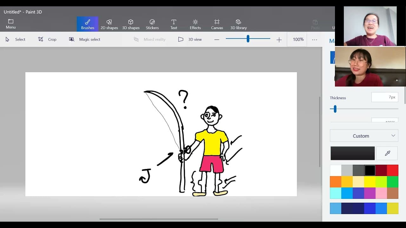Click the vertical canvas scrollbar
This screenshot has height=228, width=406.
point(320,131)
